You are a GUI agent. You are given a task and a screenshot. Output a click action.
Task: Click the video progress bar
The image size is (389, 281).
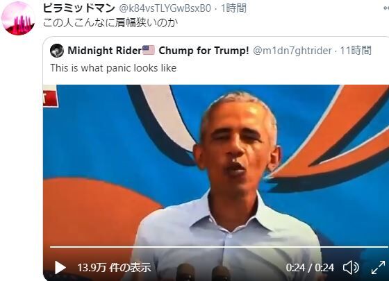coord(219,247)
